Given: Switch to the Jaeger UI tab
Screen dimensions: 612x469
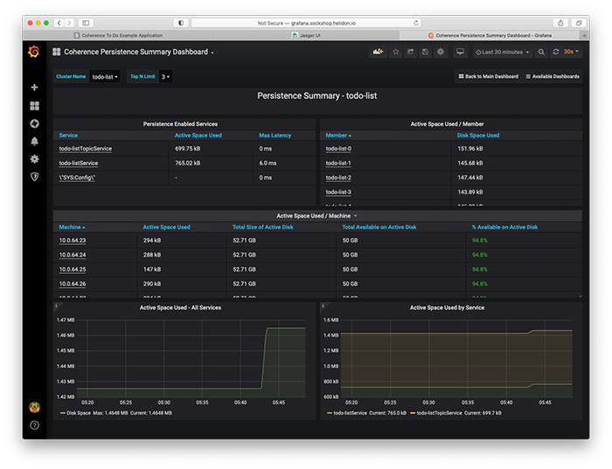Looking at the screenshot, I should [x=306, y=35].
